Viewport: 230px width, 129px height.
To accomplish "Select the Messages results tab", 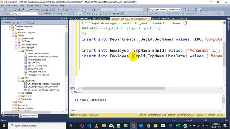I will point(77,92).
